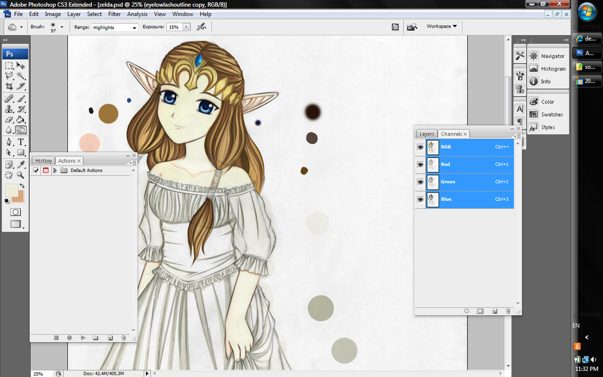Select the Zoom tool
The height and width of the screenshot is (377, 603).
click(x=21, y=175)
